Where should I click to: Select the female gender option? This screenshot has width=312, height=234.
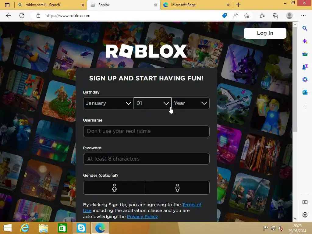115,188
